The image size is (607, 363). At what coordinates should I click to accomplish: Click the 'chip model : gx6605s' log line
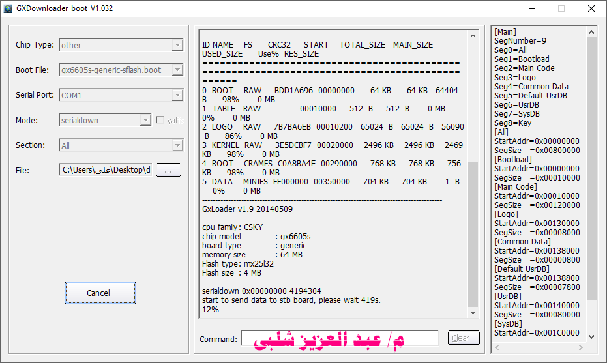[x=256, y=237]
